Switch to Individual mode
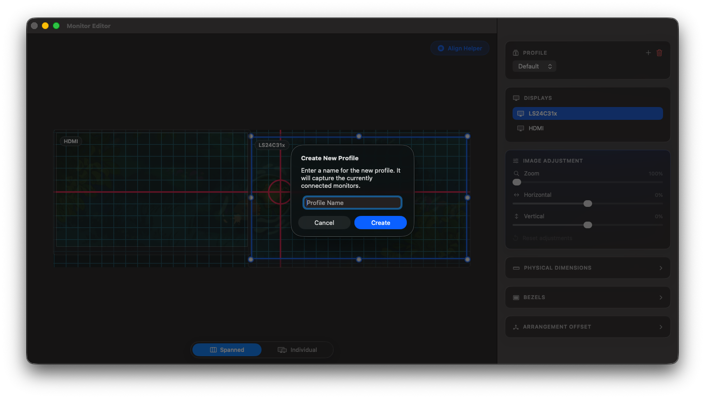 click(x=297, y=350)
